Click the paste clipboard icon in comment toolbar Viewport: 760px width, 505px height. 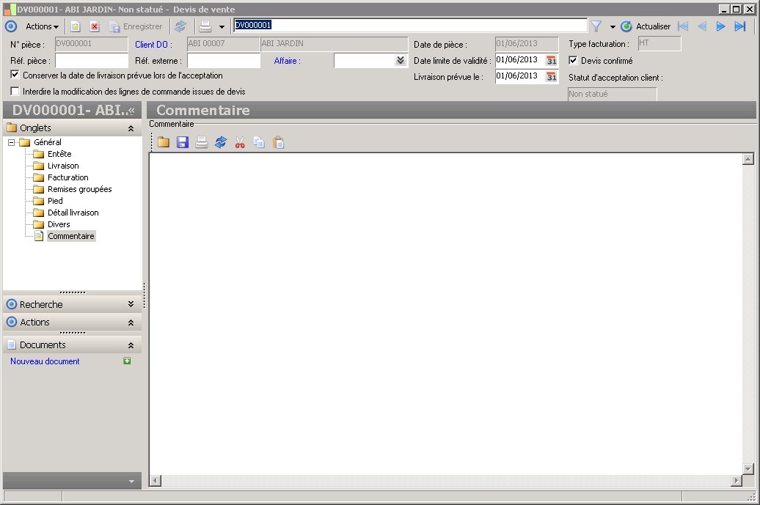(x=278, y=143)
